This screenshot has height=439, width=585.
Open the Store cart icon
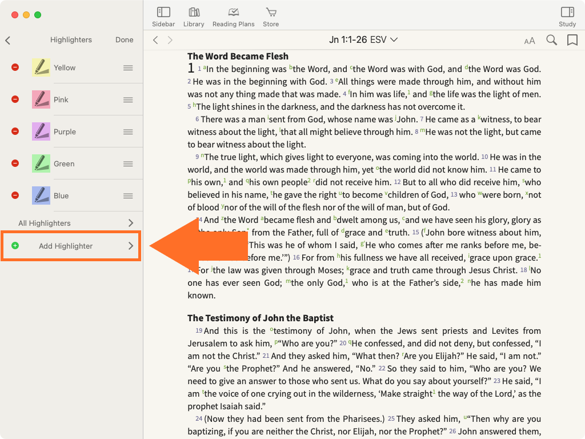(x=271, y=13)
